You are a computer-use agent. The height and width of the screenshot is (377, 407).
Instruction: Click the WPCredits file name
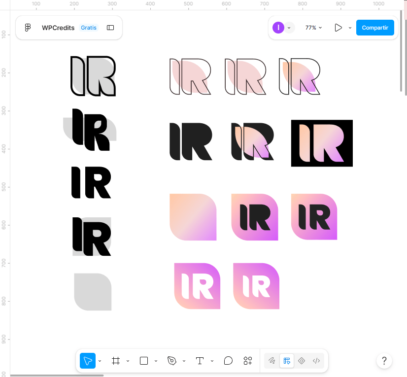pyautogui.click(x=58, y=28)
